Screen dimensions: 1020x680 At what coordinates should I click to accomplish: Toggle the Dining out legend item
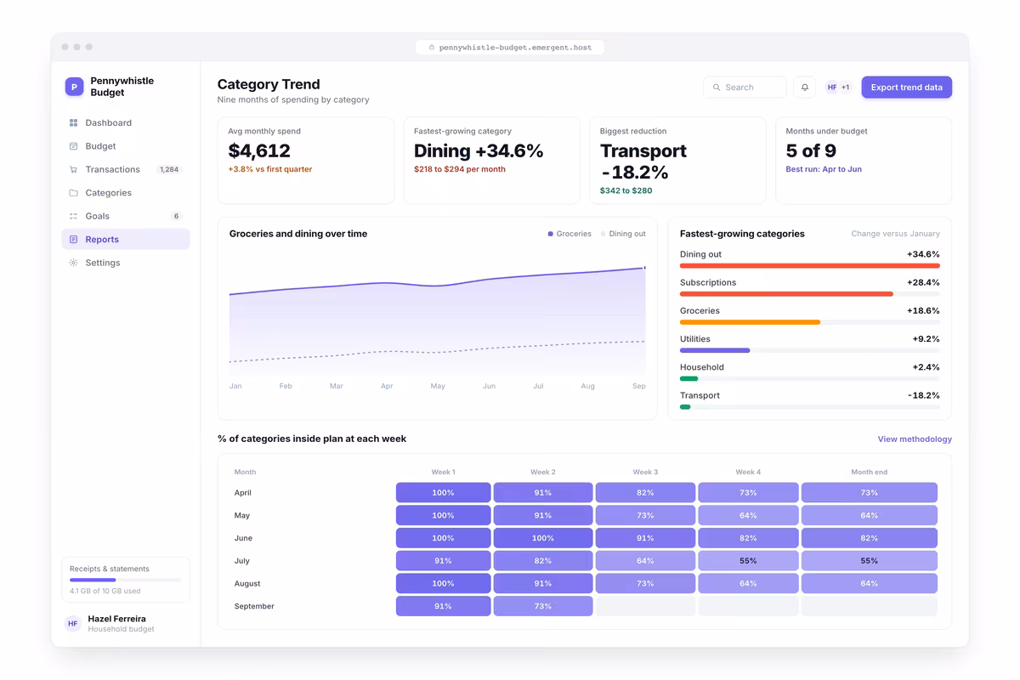click(x=623, y=234)
